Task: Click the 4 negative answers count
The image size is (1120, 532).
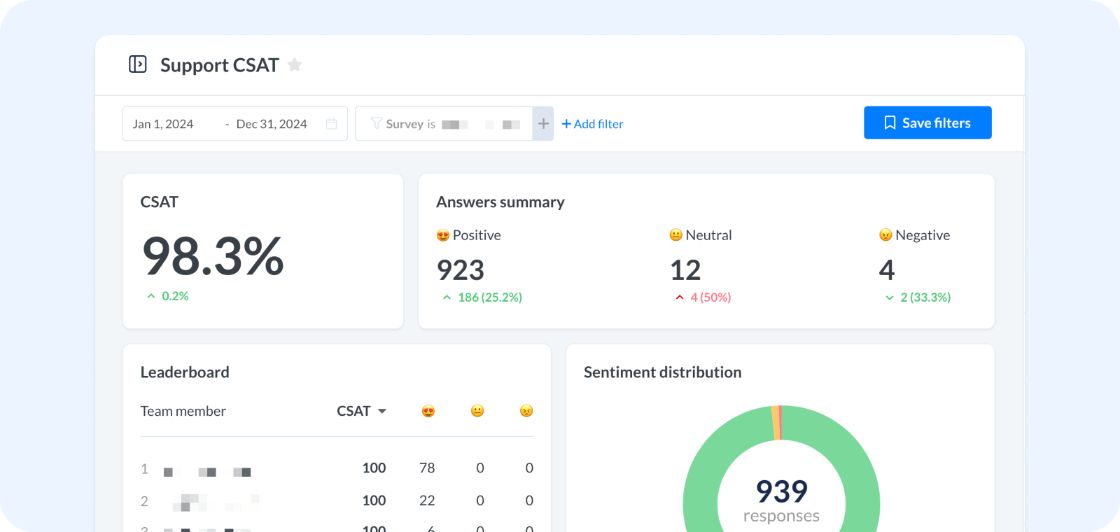Action: 887,270
